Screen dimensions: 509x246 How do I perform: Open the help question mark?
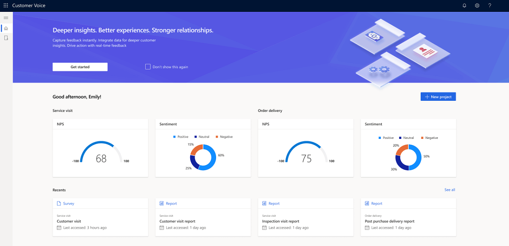pyautogui.click(x=490, y=6)
